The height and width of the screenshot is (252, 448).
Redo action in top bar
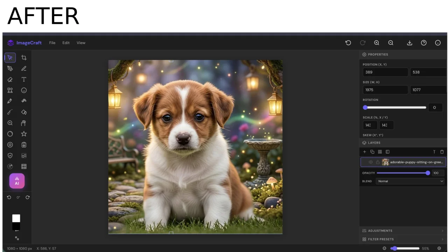coord(363,43)
